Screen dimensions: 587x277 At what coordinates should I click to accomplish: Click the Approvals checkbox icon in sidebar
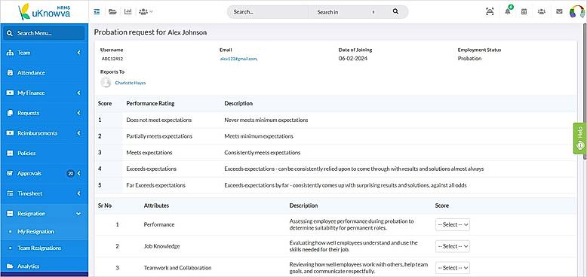(x=10, y=174)
